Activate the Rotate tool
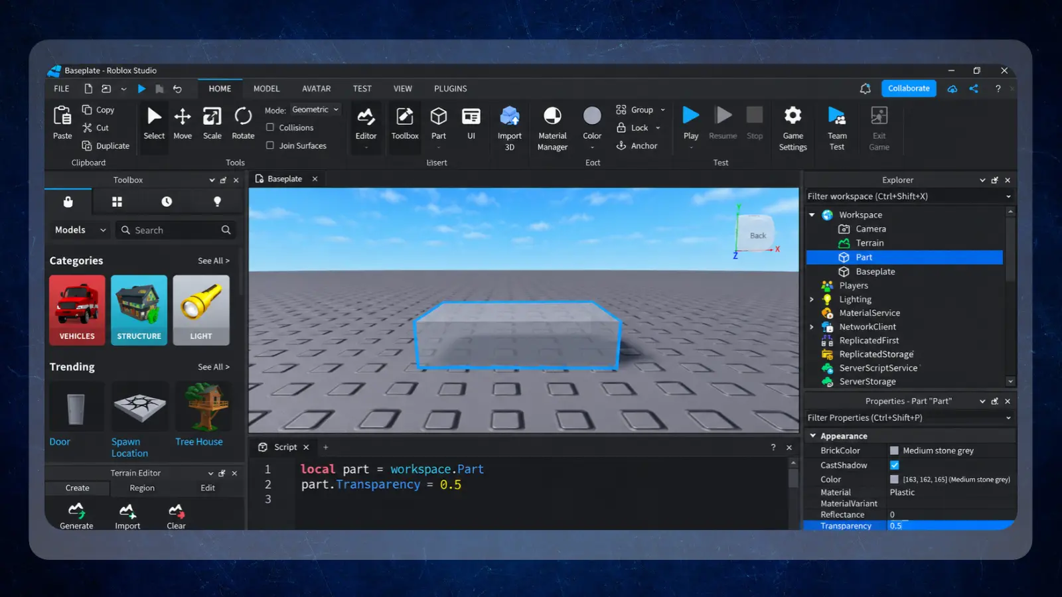The width and height of the screenshot is (1062, 597). tap(243, 124)
